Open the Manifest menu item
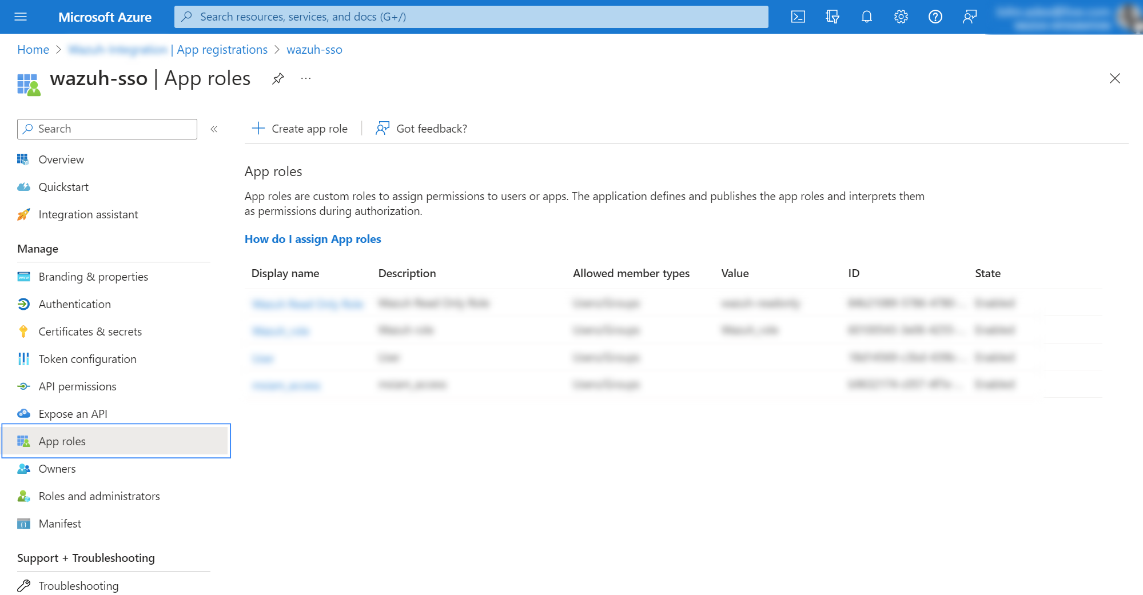1143x595 pixels. coord(59,524)
